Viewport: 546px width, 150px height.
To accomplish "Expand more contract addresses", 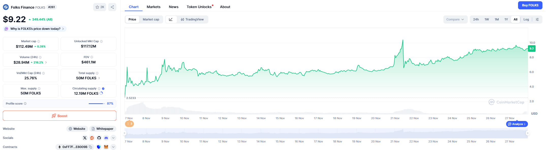I will (113, 147).
